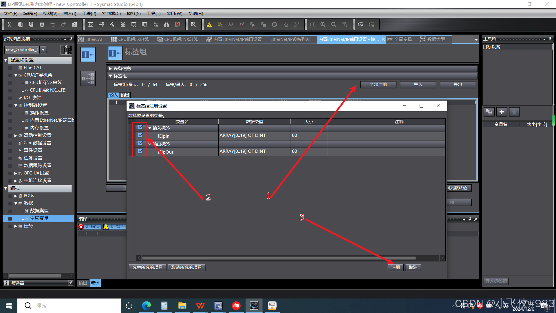This screenshot has height=313, width=556.
Task: Click the 全部注册 button
Action: (x=378, y=85)
